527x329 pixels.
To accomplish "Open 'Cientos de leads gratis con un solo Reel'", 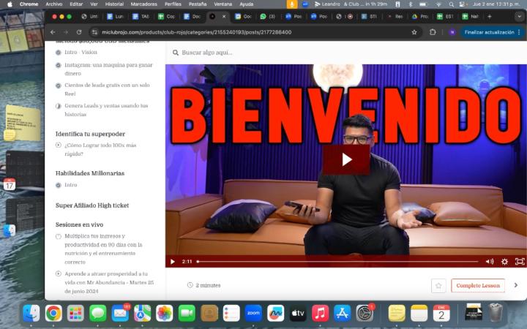I will pos(107,89).
